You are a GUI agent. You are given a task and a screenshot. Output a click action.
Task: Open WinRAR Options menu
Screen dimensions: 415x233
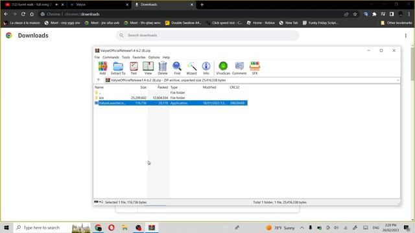point(154,58)
